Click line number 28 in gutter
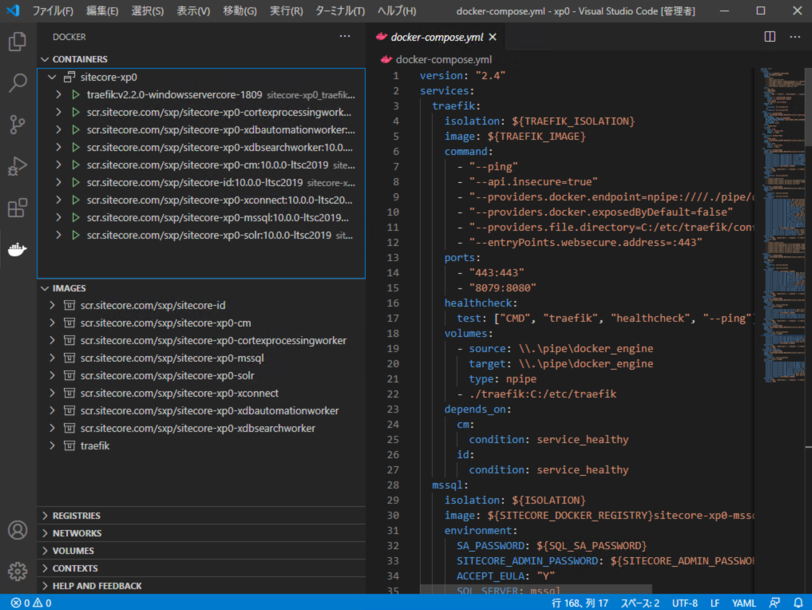This screenshot has width=812, height=610. point(393,485)
